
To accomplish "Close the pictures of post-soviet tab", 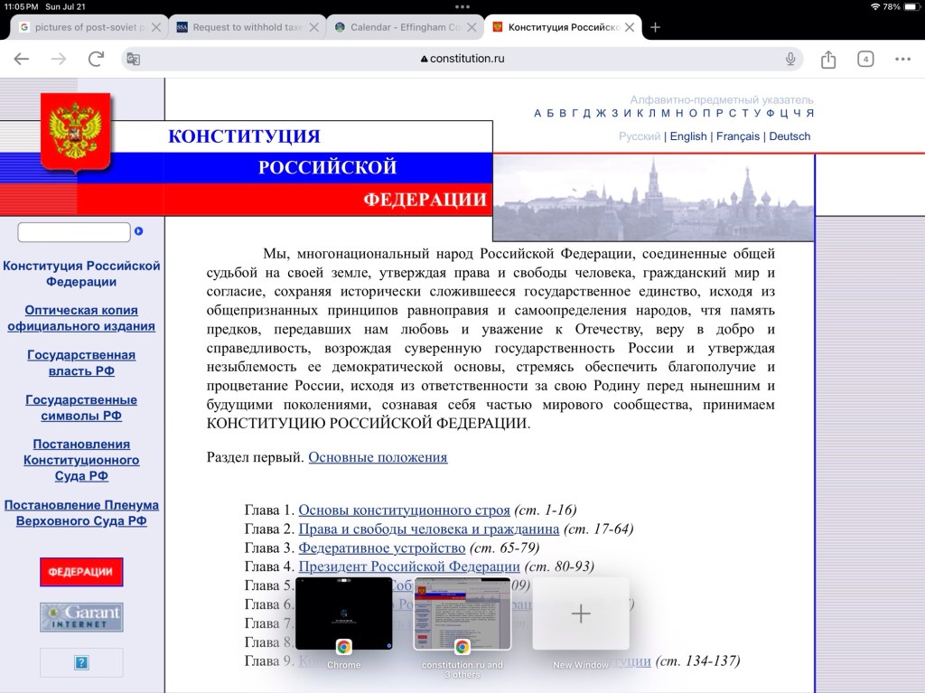I will click(156, 27).
